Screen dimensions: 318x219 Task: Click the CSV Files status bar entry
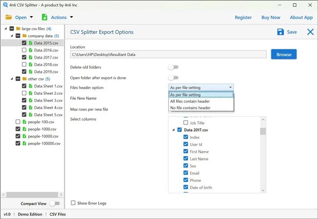pos(58,214)
